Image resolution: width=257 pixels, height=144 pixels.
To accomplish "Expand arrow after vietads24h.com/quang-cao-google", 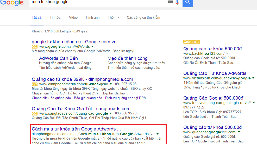I will [253, 78].
